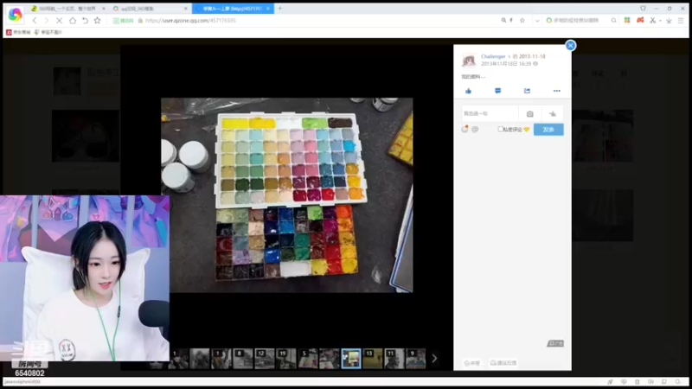This screenshot has height=389, width=692.
Task: Like the photo with the thumbs-up icon
Action: coord(468,91)
